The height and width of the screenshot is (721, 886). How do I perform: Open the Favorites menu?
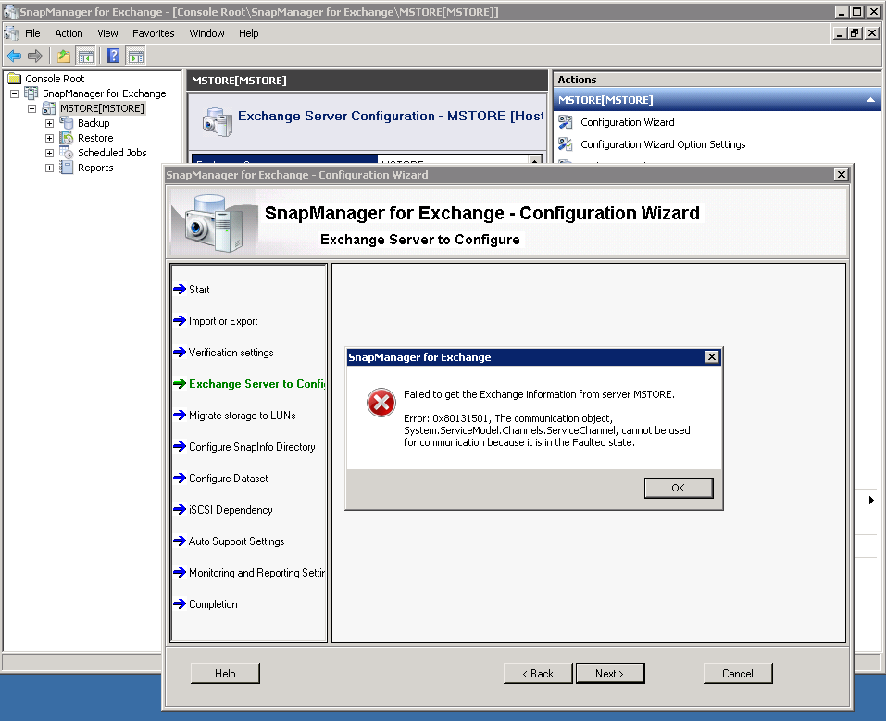(x=153, y=33)
